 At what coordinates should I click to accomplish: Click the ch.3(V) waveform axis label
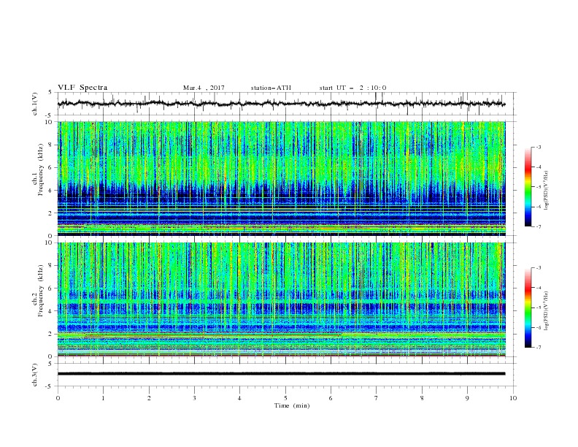coord(35,375)
